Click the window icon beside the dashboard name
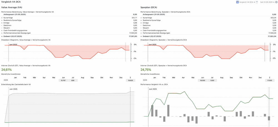Screen dimensions: 278x127 tap(257, 2)
